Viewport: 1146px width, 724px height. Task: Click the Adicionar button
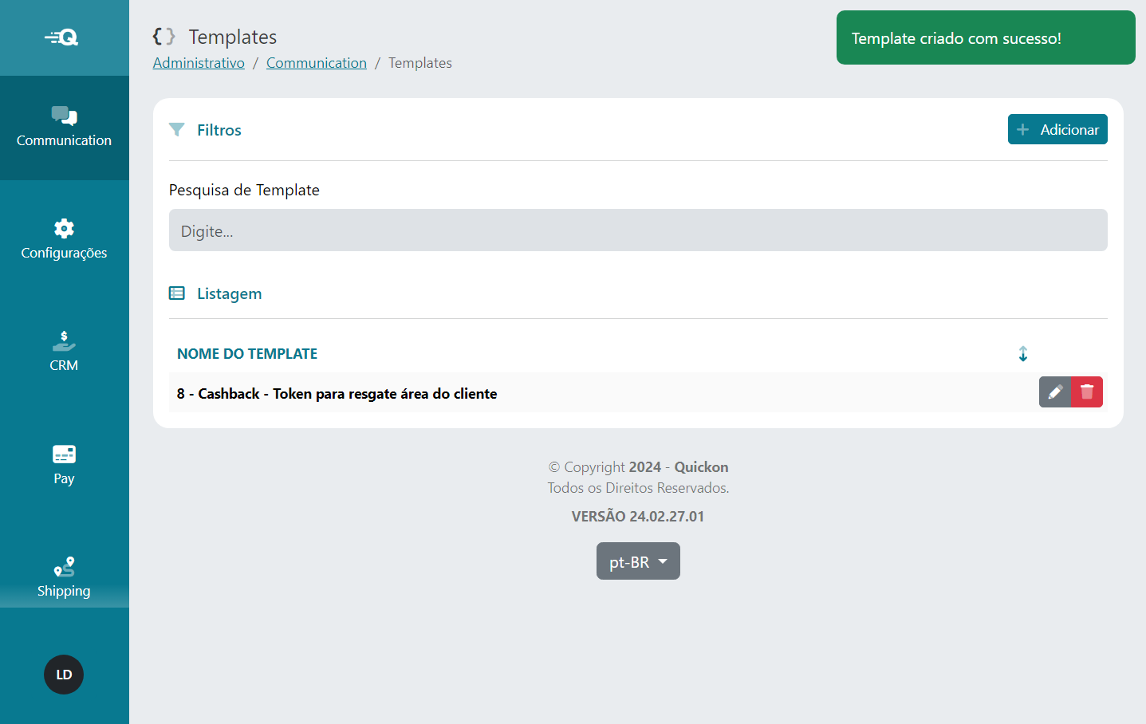point(1057,129)
